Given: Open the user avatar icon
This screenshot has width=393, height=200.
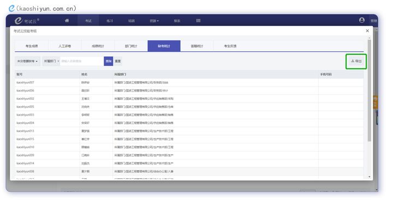Looking at the screenshot, I should [362, 20].
